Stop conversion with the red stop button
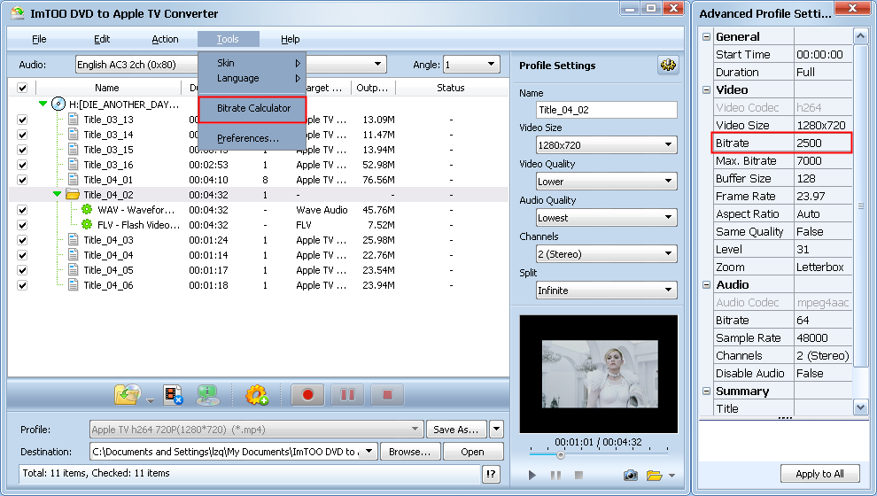The height and width of the screenshot is (496, 877). (387, 395)
